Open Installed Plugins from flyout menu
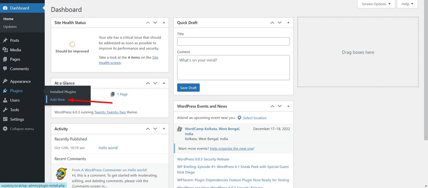Screen dimensions: 428x188 [x=63, y=92]
